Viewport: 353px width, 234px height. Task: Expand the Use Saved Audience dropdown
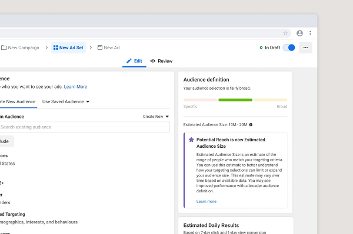(x=66, y=101)
